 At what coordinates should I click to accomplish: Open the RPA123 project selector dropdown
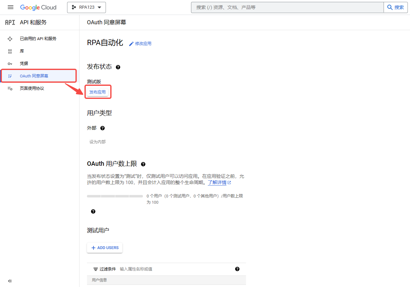click(x=86, y=7)
